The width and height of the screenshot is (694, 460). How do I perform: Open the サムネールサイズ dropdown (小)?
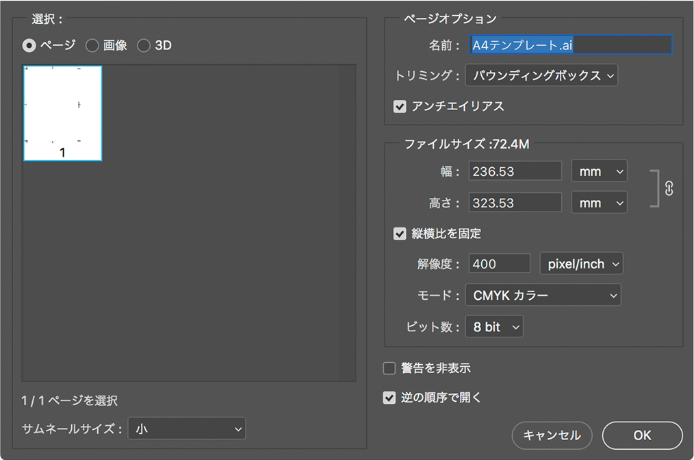(x=187, y=429)
